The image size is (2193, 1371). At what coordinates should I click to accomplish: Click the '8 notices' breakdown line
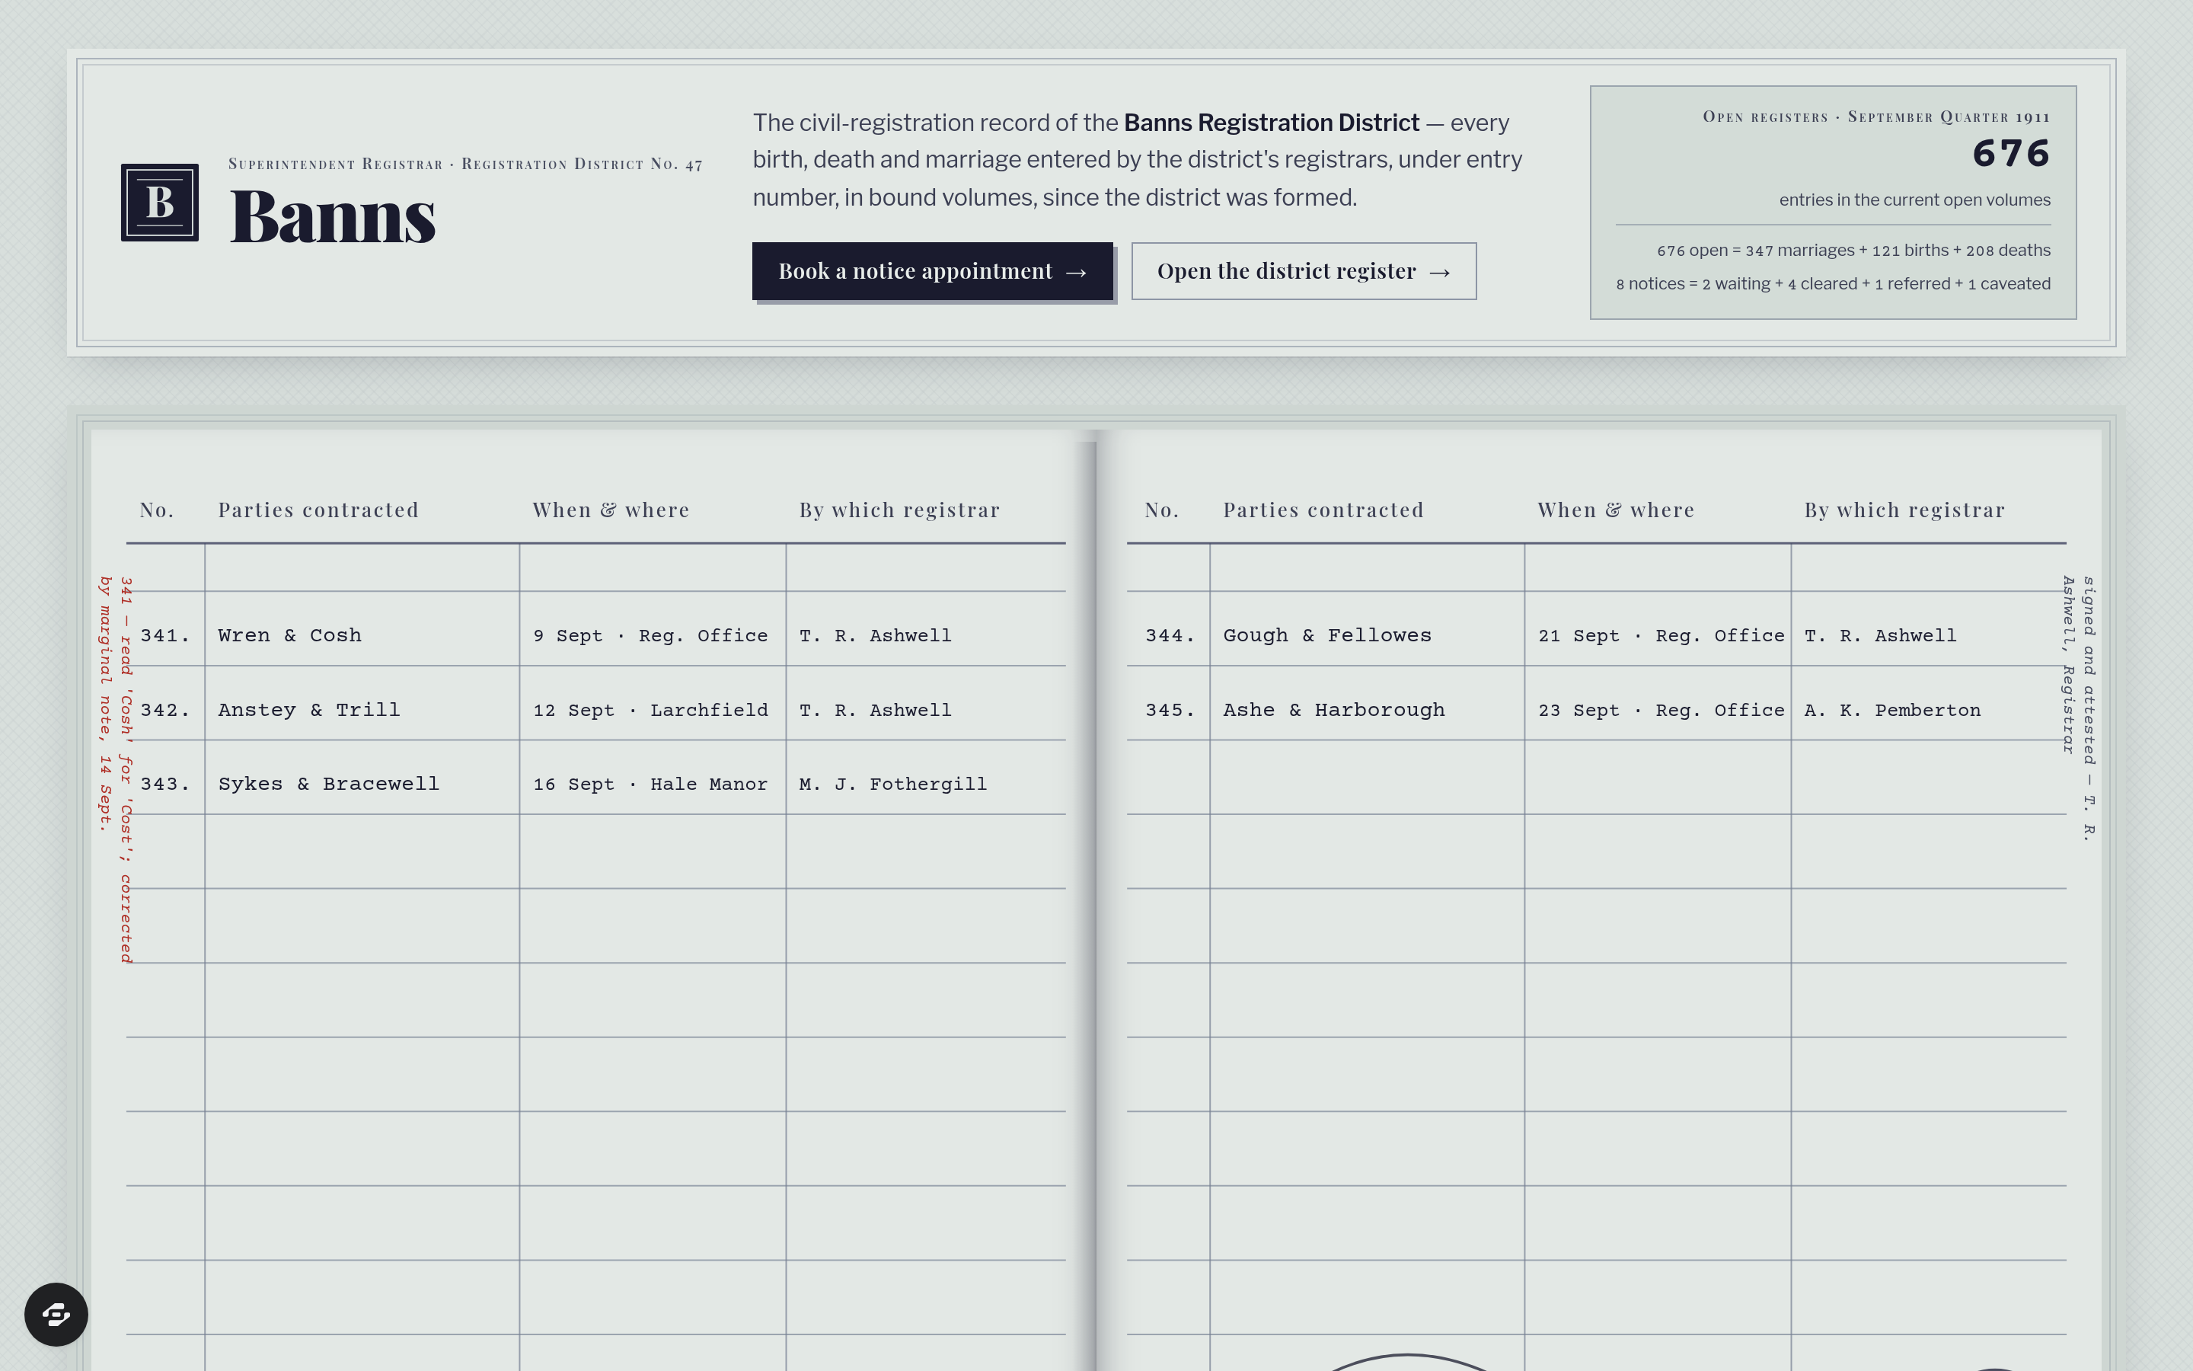tap(1832, 284)
